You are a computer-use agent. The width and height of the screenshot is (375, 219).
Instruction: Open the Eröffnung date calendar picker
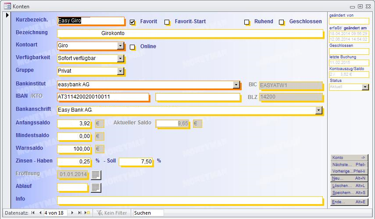tap(96, 175)
